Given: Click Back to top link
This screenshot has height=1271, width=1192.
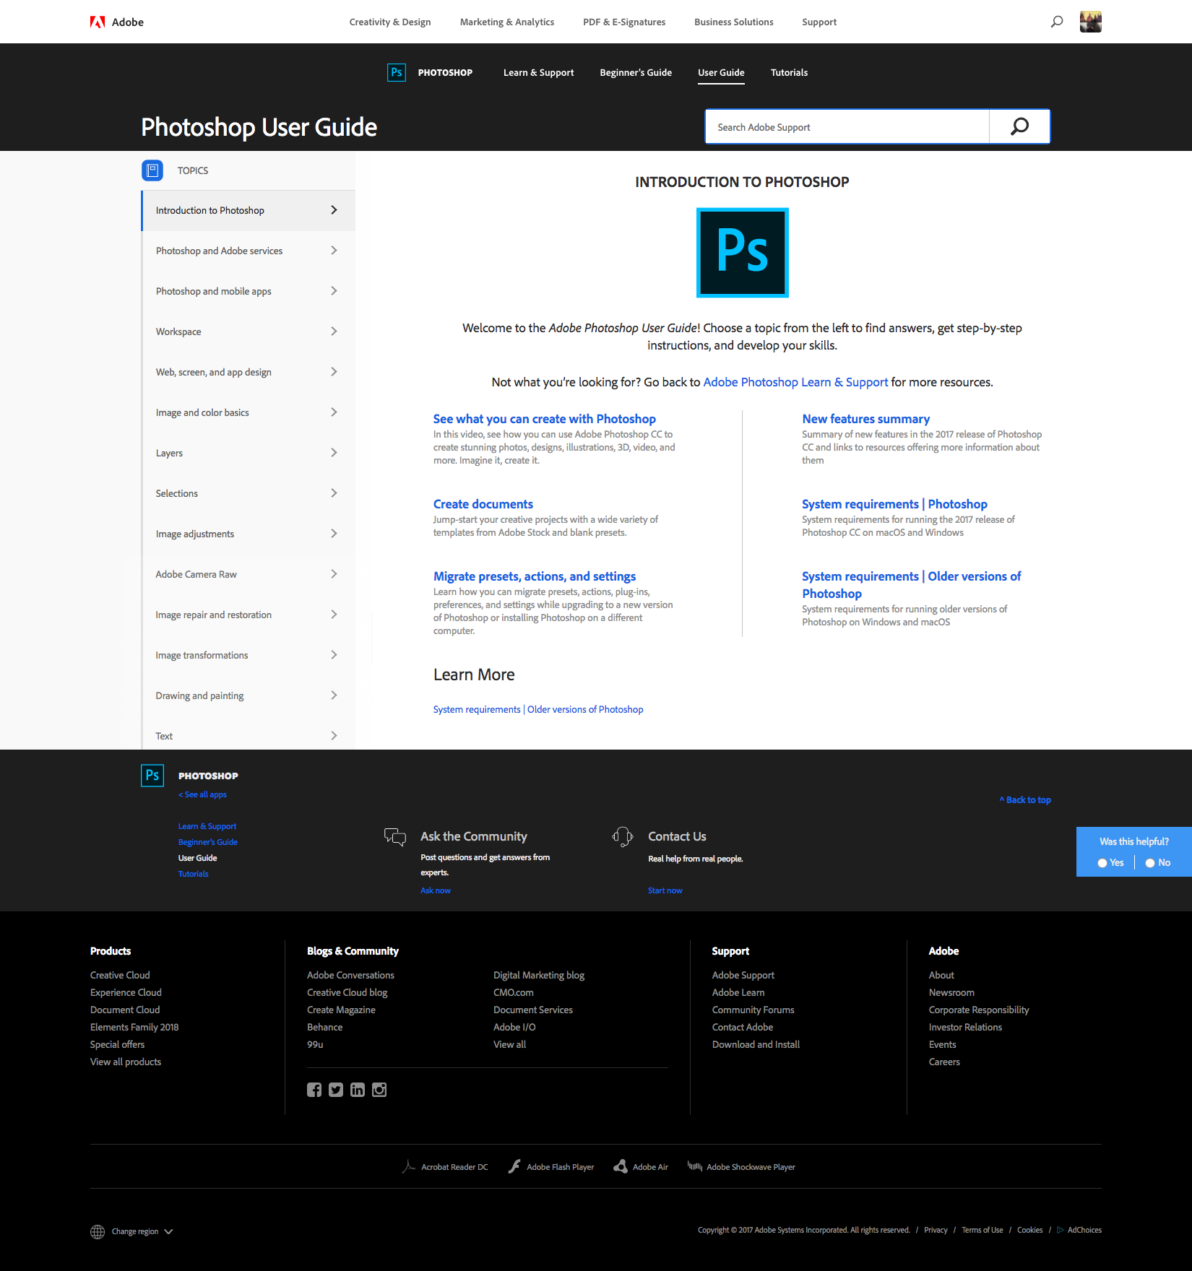Looking at the screenshot, I should [1025, 799].
